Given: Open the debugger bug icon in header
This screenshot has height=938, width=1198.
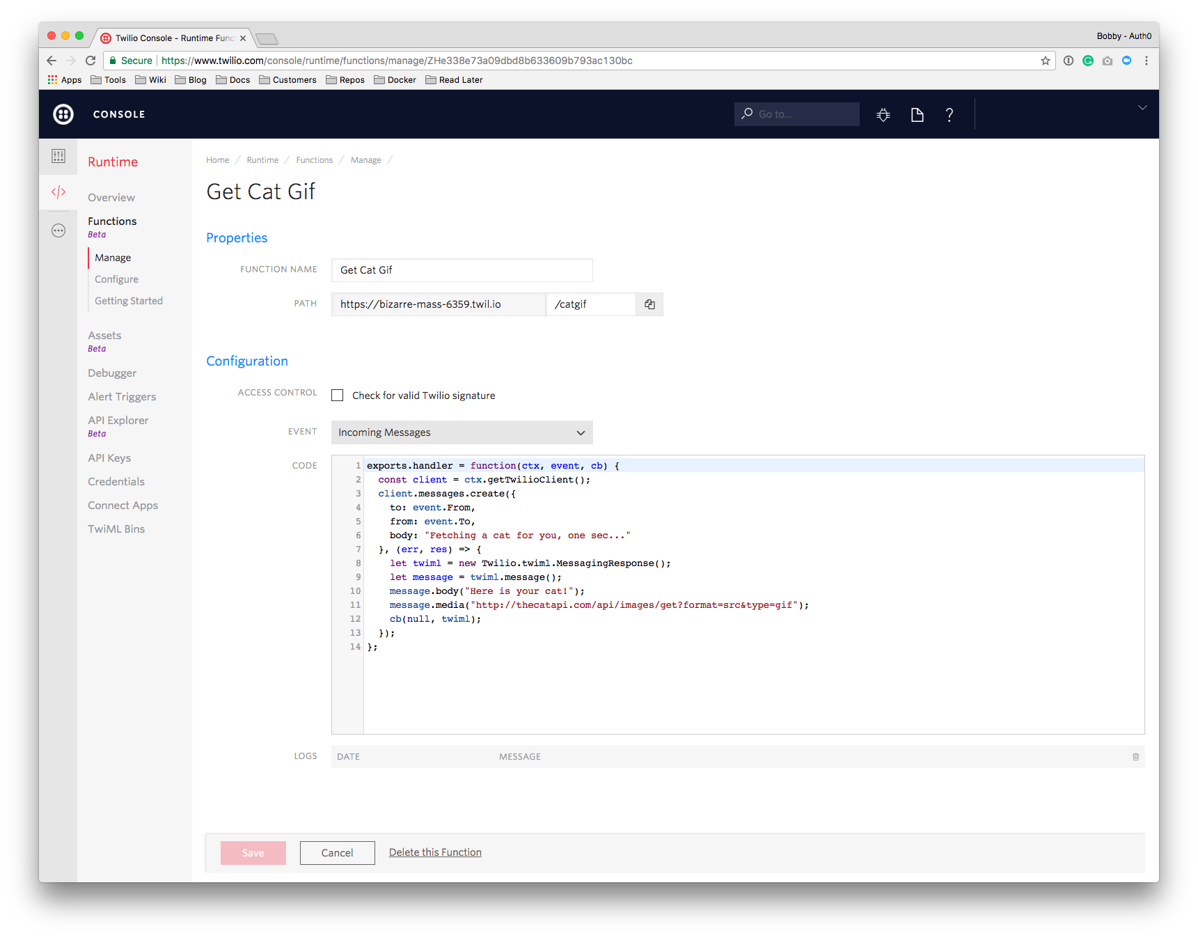Looking at the screenshot, I should 883,115.
